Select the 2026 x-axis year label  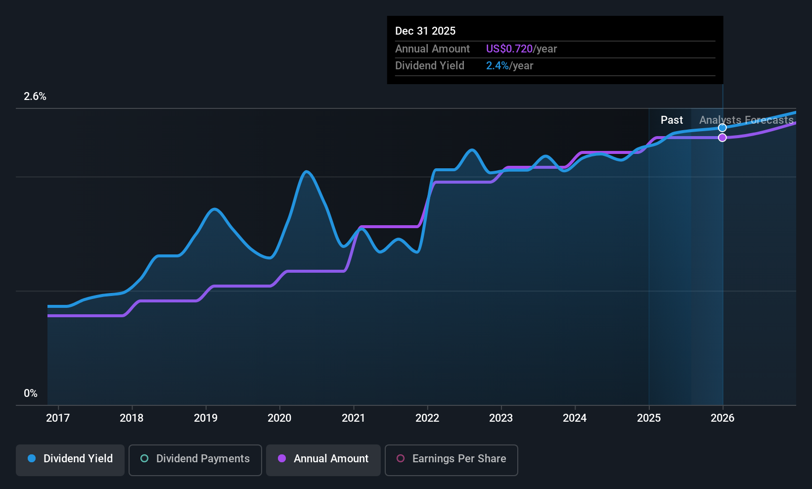tap(722, 418)
